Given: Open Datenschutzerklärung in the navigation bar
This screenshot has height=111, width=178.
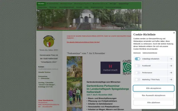Looking at the screenshot, I should click(113, 7).
